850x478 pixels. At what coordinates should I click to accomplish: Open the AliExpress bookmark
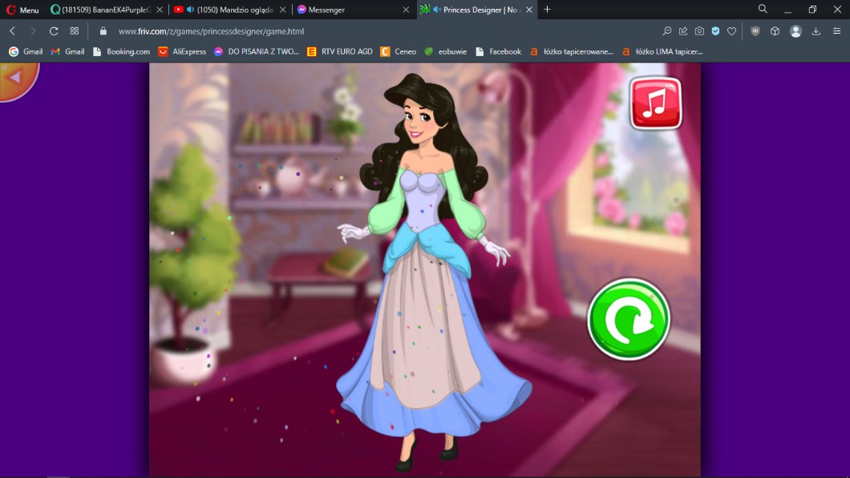click(x=182, y=51)
